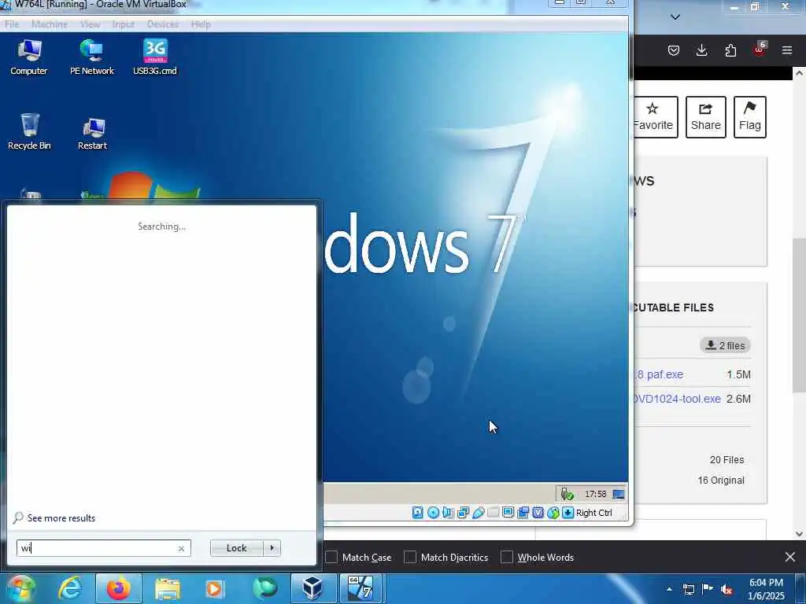This screenshot has width=806, height=604.
Task: Open Firefox's save to Pocket icon
Action: [x=674, y=50]
